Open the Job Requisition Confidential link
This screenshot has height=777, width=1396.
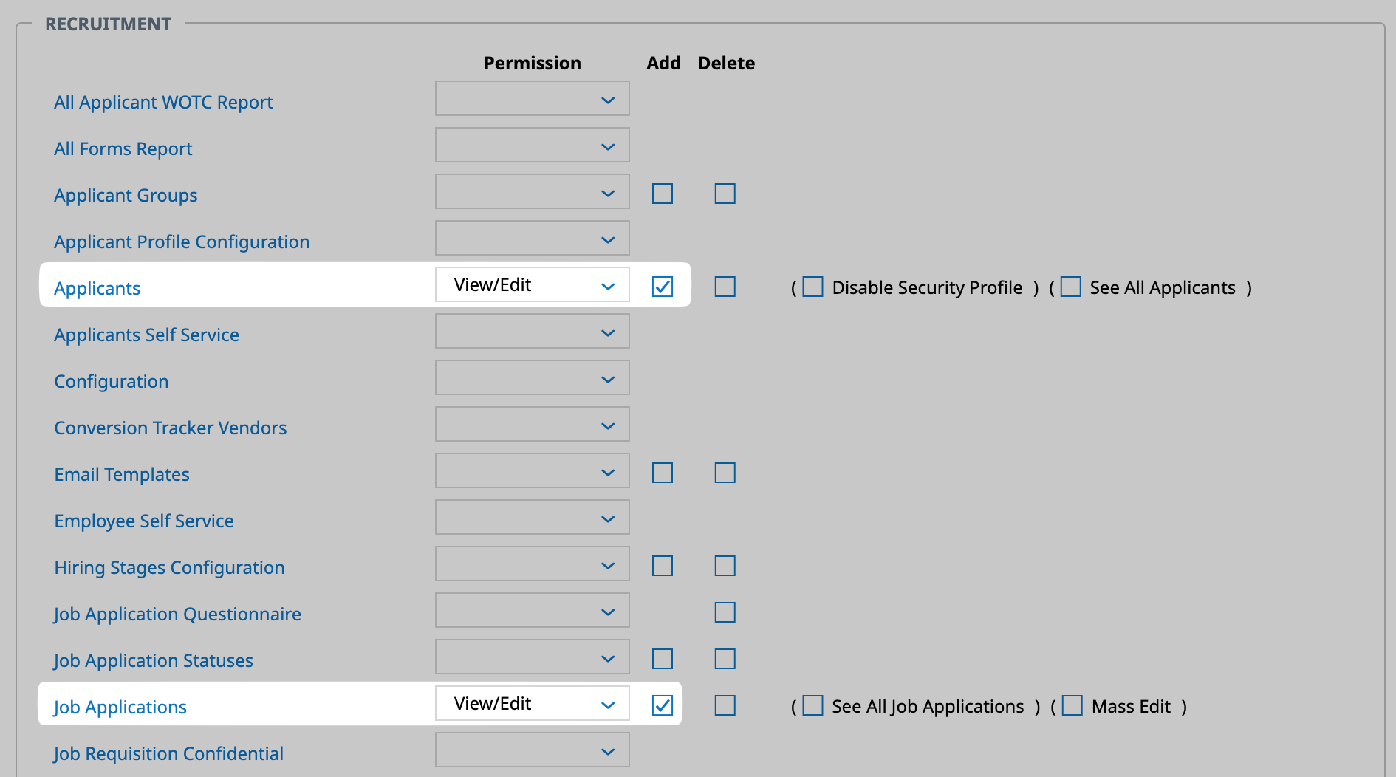[168, 753]
